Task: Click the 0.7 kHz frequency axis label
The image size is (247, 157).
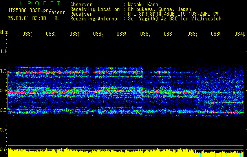Action: click(4, 130)
